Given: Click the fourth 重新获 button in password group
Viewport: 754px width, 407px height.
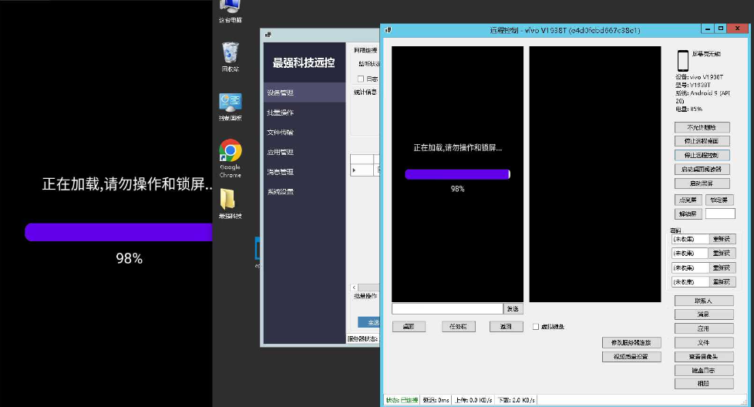Looking at the screenshot, I should (722, 281).
